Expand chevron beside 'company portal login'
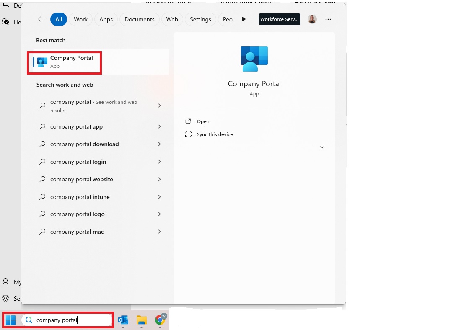The height and width of the screenshot is (330, 474). coord(159,162)
